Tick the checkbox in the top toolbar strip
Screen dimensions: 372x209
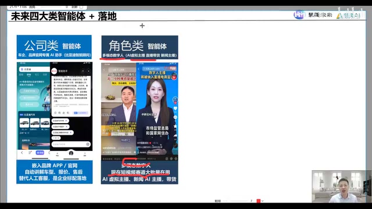pos(81,7)
